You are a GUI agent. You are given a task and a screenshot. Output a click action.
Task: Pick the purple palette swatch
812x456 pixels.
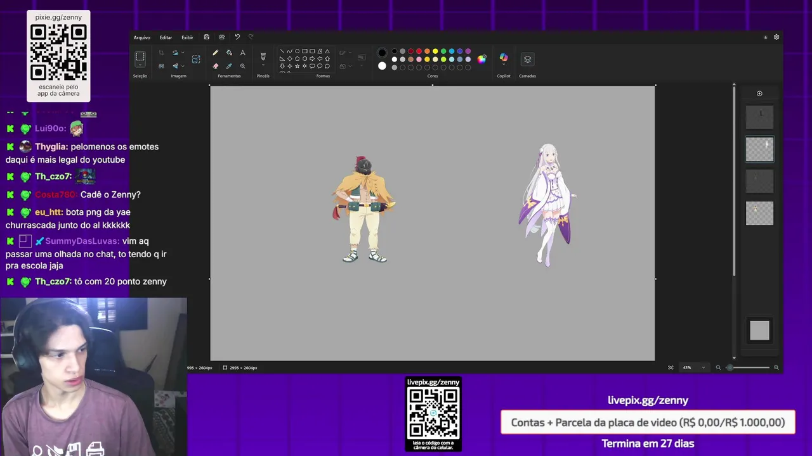(468, 51)
